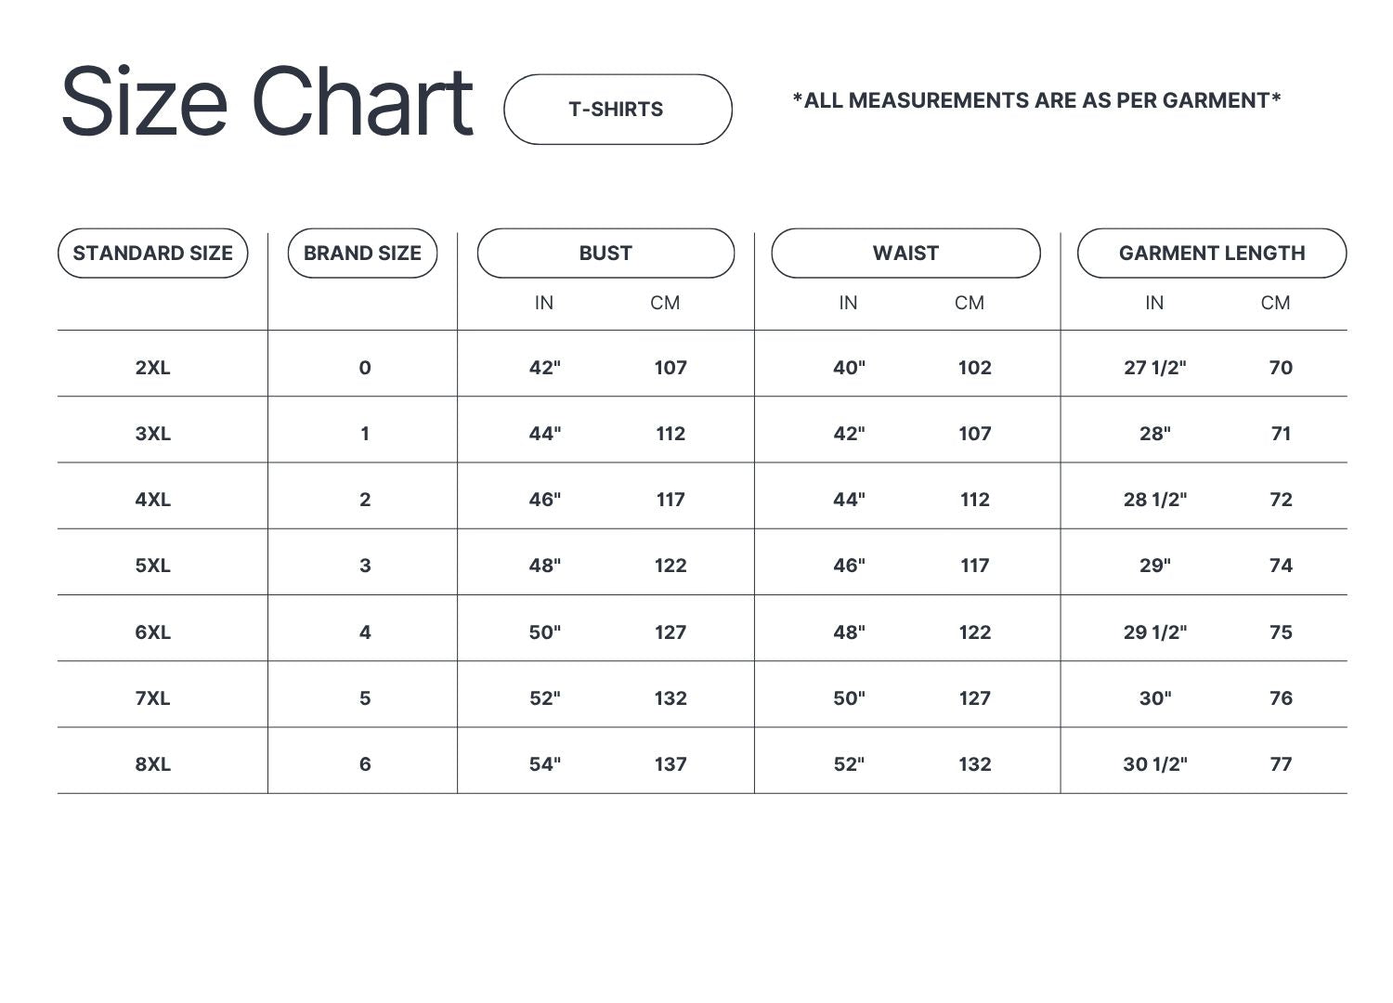Click the WAIST column header
1393x1003 pixels.
905,254
